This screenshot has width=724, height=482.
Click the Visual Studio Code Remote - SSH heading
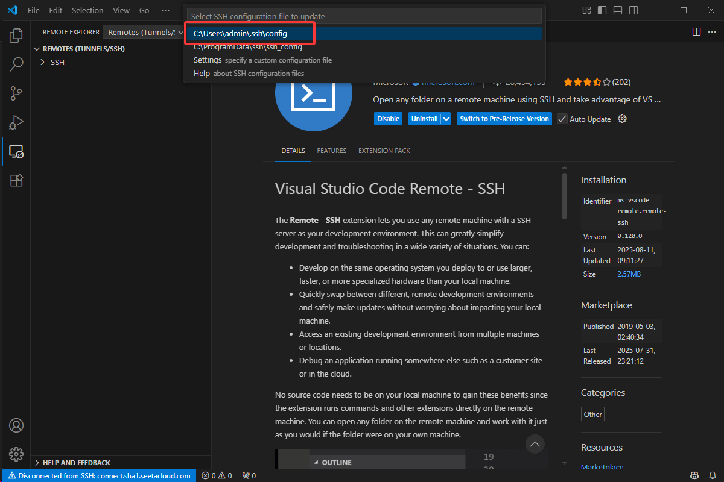click(x=390, y=189)
